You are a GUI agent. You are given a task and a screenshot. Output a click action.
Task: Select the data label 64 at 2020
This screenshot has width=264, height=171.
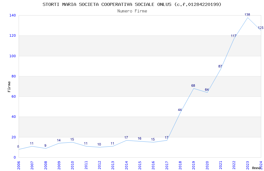click(207, 90)
